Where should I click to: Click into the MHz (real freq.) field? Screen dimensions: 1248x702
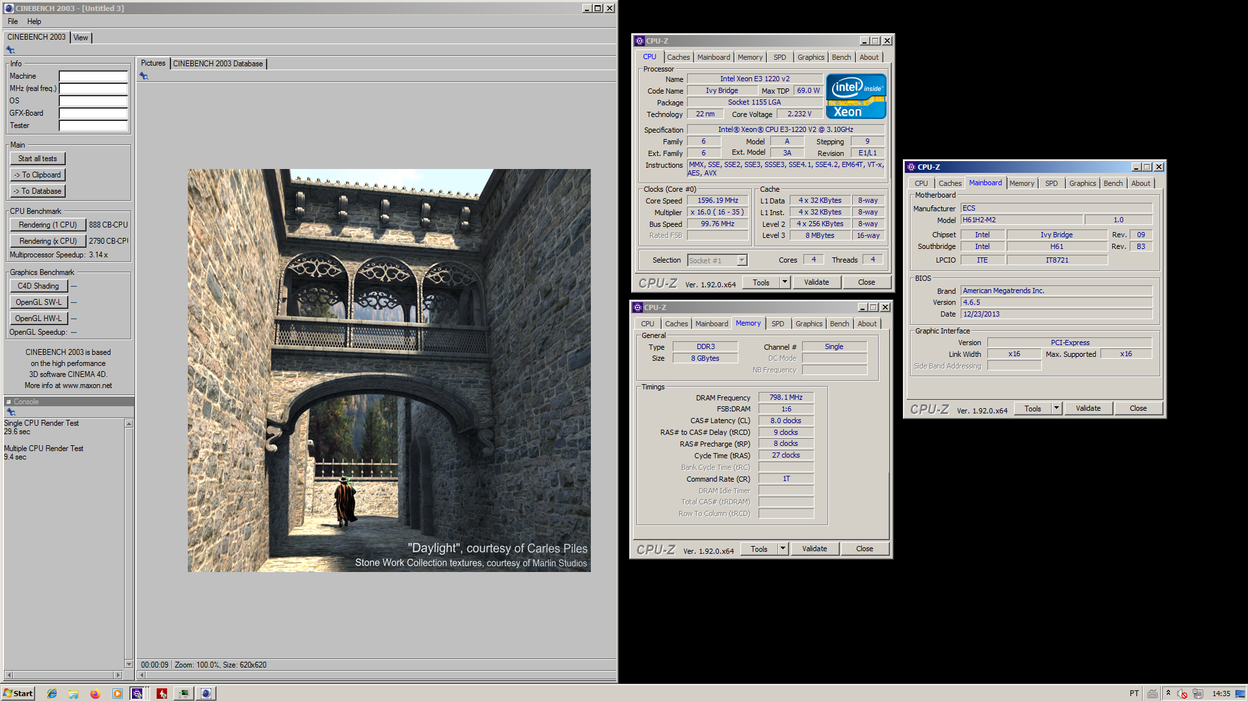click(x=94, y=88)
